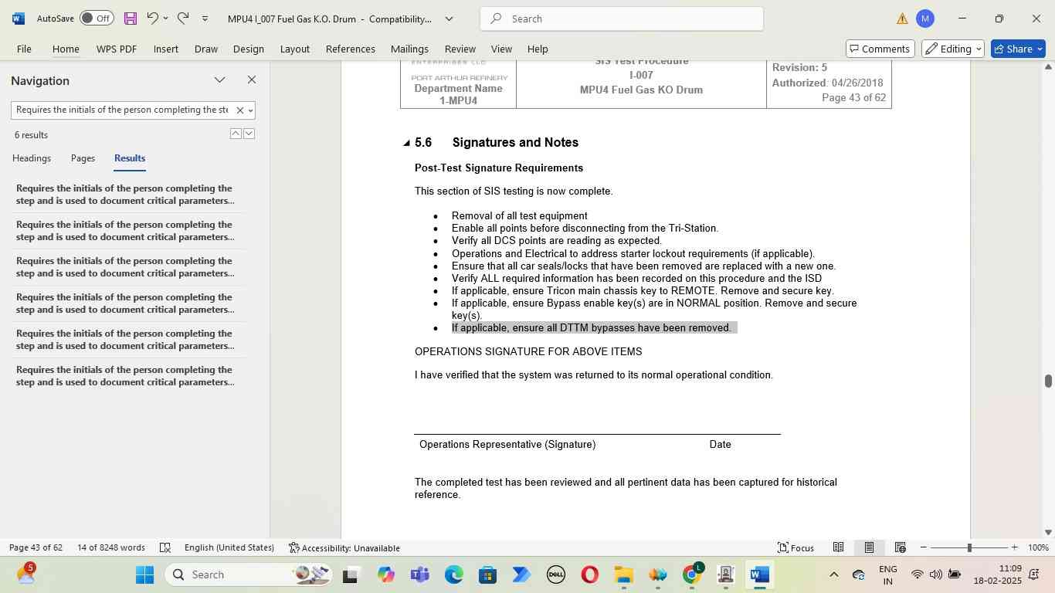Image resolution: width=1055 pixels, height=593 pixels.
Task: Click English (United States) language indicator
Action: click(x=229, y=547)
